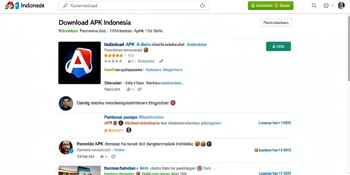Click the date link on the Denntae row
Viewport: 350px width, 175px height.
click(x=275, y=173)
